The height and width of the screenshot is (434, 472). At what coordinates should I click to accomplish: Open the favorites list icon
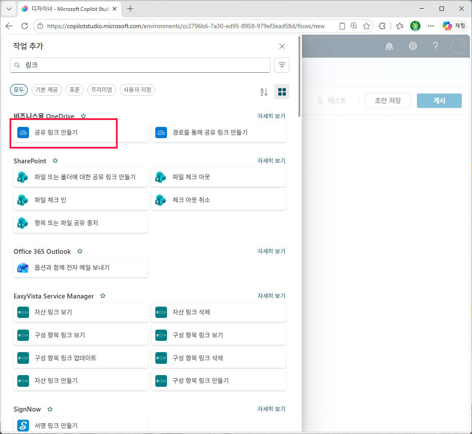pos(400,26)
